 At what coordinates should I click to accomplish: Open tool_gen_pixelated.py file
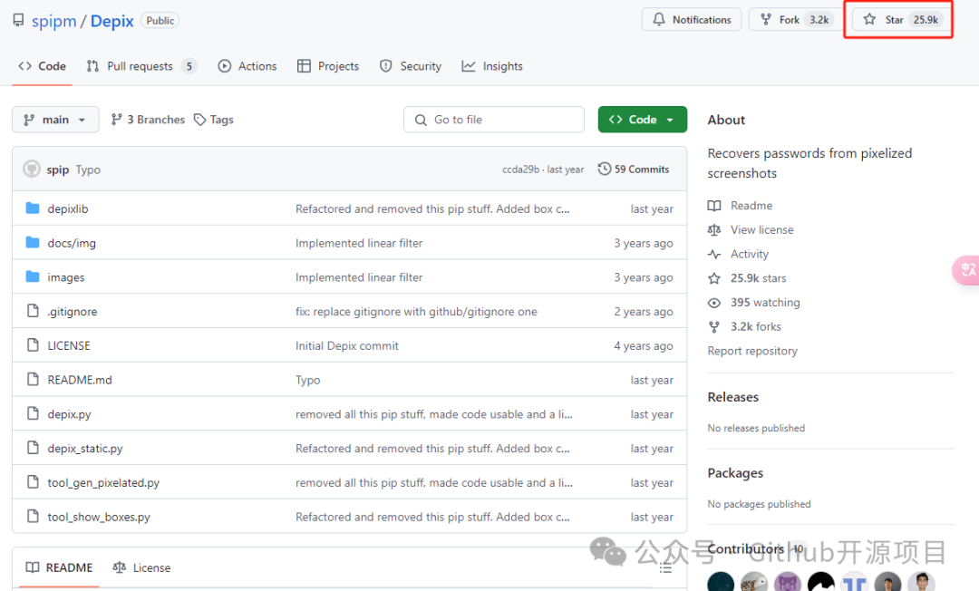tap(103, 483)
